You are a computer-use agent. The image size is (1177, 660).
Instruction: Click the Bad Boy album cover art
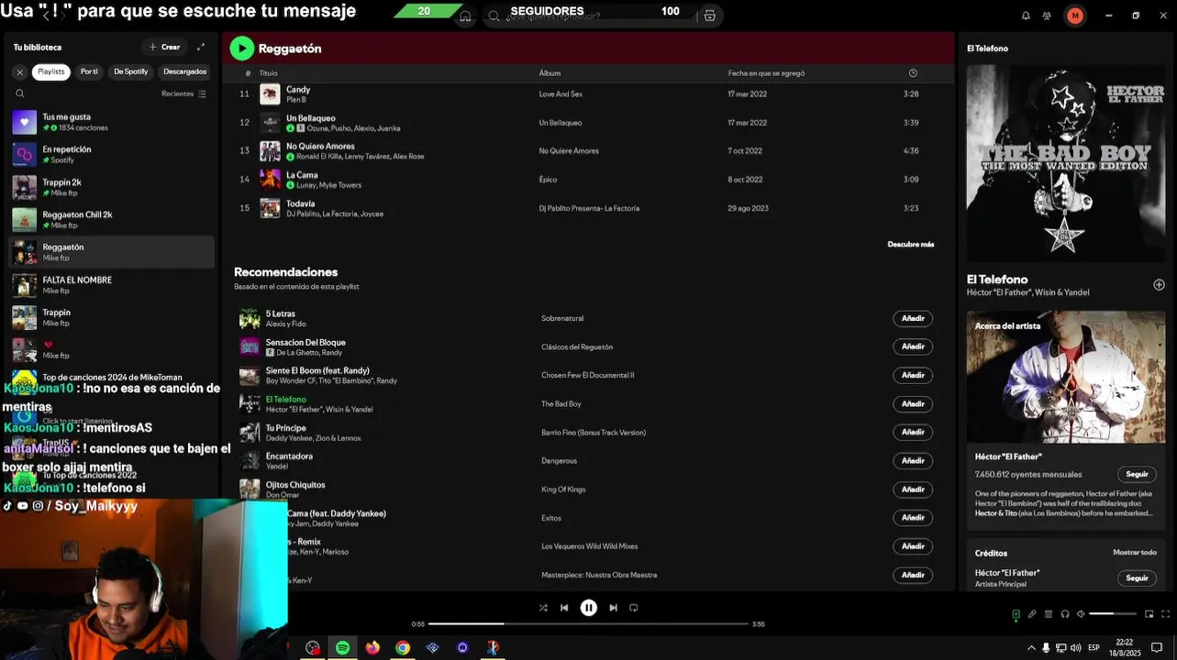coord(1066,163)
